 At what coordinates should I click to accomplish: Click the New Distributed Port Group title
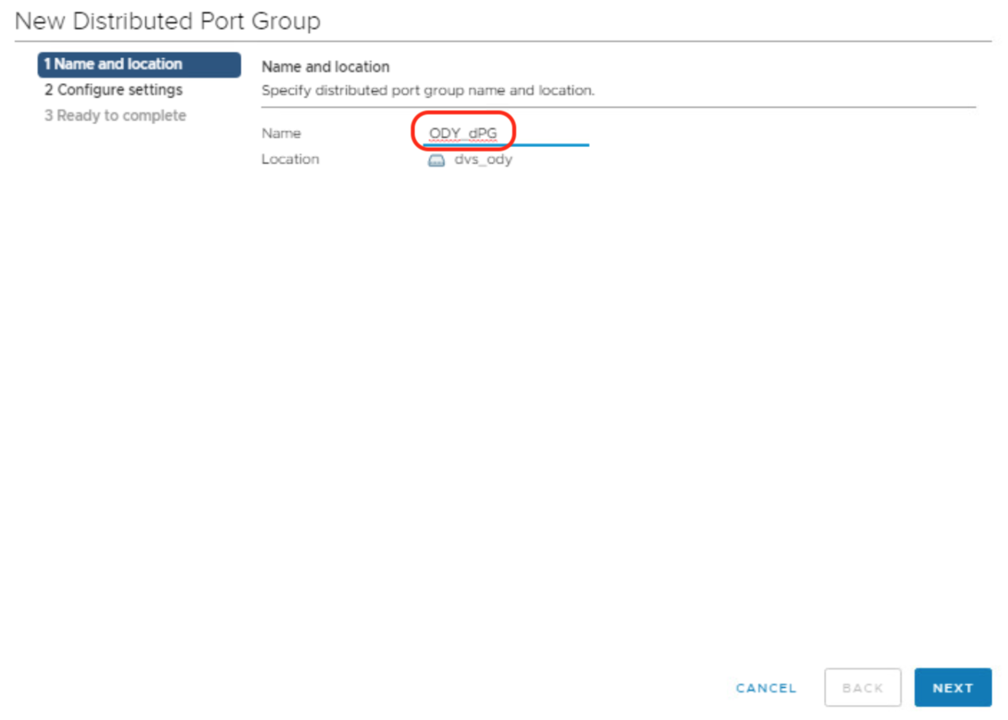coord(168,21)
